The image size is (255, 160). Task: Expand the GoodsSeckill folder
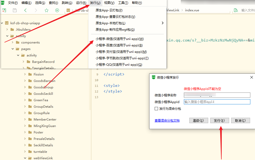tap(25, 94)
